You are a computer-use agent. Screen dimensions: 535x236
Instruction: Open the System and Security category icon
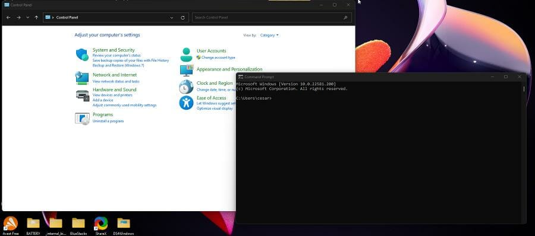point(82,55)
